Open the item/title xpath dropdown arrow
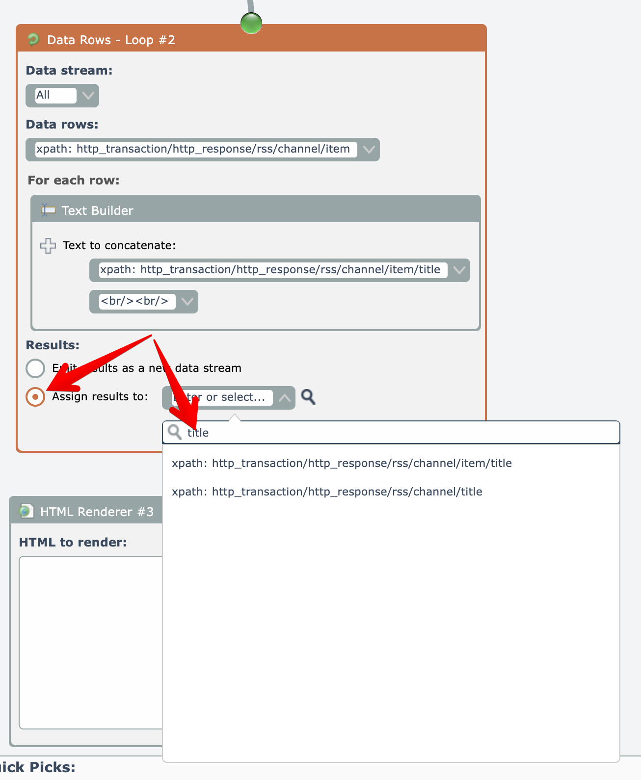Viewport: 641px width, 780px height. [459, 270]
